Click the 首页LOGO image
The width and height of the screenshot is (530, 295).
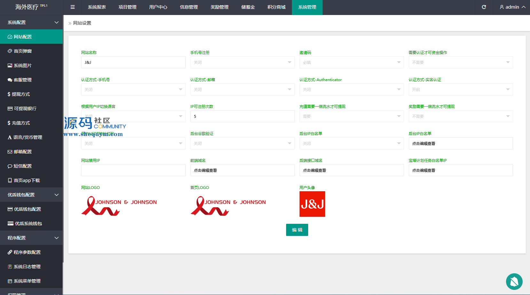click(x=228, y=206)
